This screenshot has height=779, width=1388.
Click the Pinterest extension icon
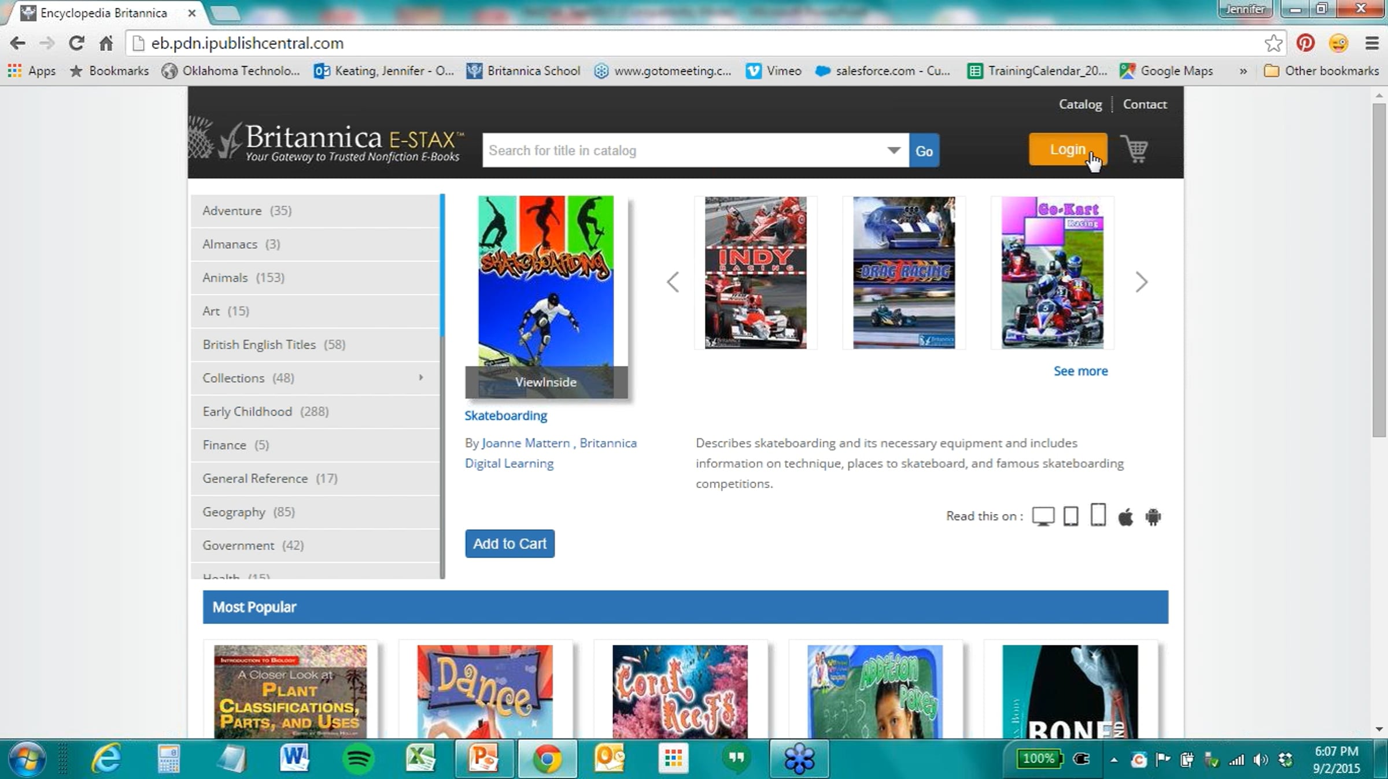coord(1305,43)
